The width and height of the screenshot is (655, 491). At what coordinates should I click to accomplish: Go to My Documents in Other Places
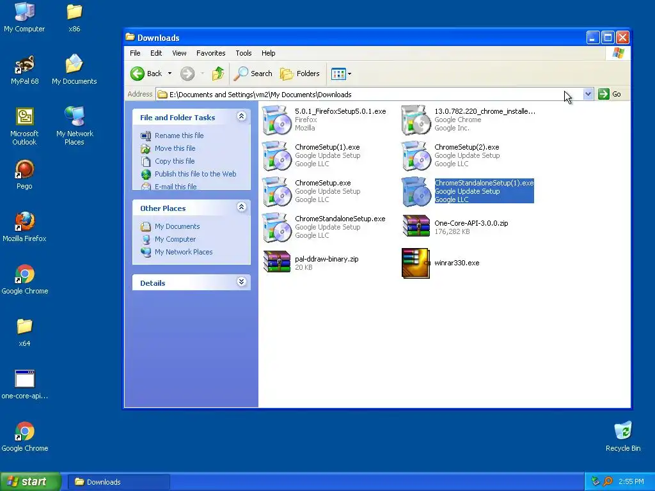177,226
